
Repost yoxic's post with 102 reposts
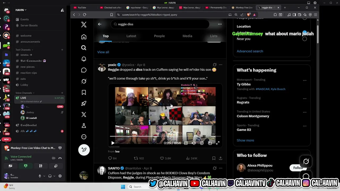(x=139, y=158)
